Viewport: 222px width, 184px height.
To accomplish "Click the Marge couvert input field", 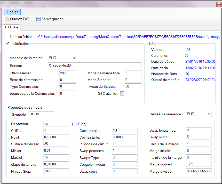I will [199, 164].
